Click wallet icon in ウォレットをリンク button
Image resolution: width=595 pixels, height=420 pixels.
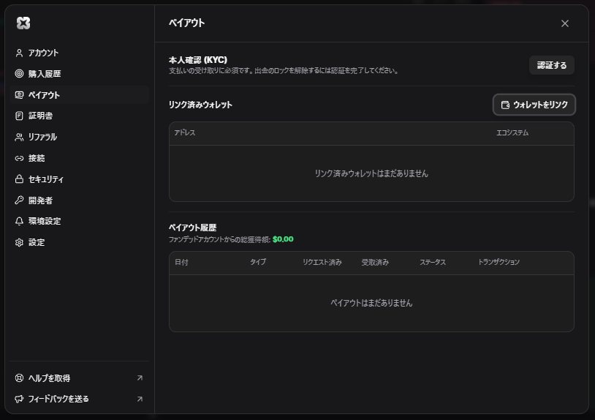pyautogui.click(x=505, y=105)
